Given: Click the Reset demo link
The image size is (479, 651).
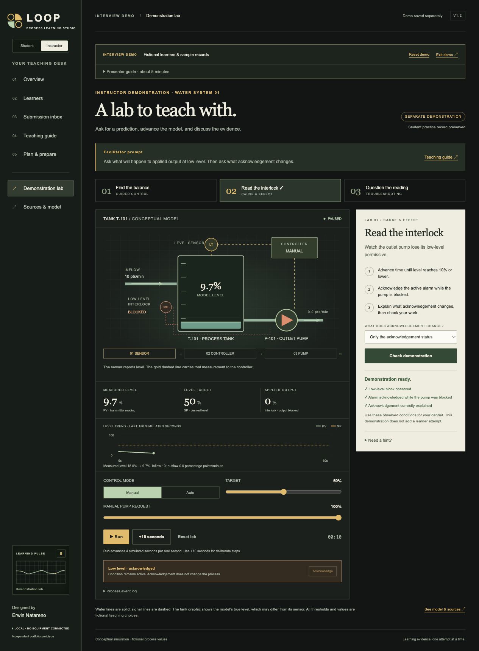Looking at the screenshot, I should point(419,55).
